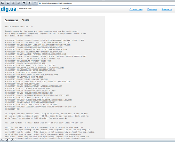Open the sync icon's dropdown arrow
The height and width of the screenshot is (142, 175).
pos(3,140)
